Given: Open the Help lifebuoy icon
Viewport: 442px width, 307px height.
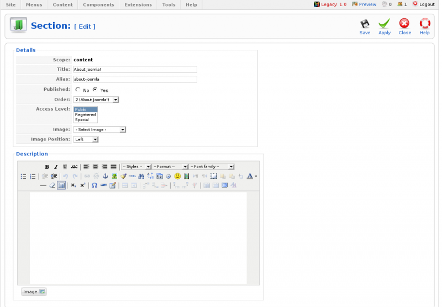Looking at the screenshot, I should pos(424,26).
